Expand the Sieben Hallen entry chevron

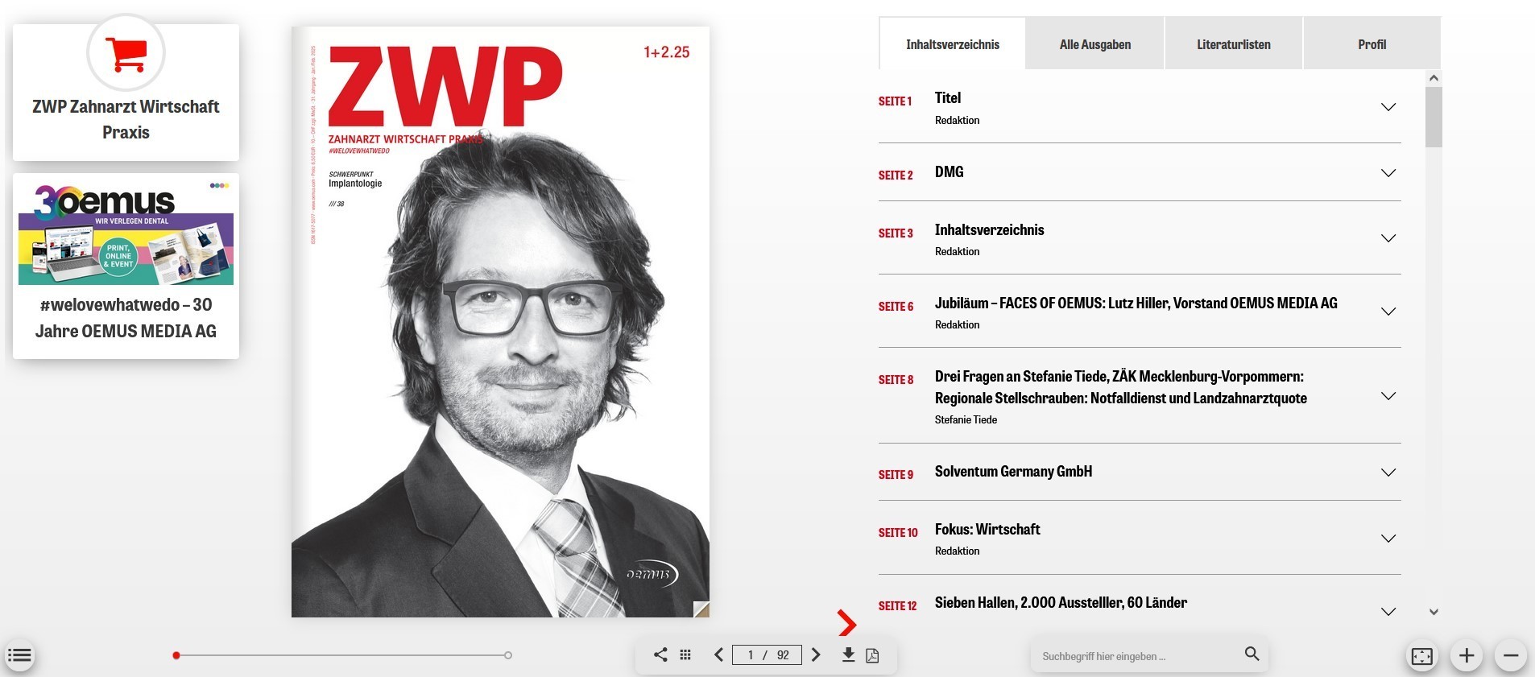1388,612
